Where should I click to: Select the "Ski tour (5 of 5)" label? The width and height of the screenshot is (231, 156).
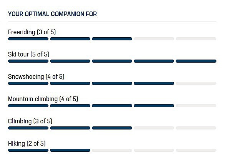click(28, 54)
